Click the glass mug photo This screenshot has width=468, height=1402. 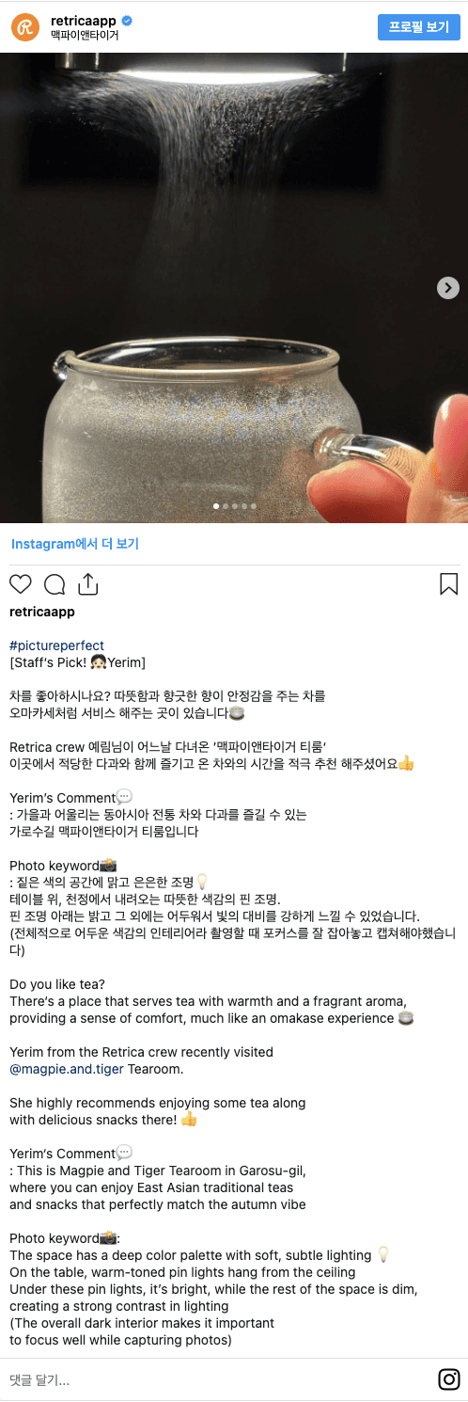pyautogui.click(x=234, y=288)
